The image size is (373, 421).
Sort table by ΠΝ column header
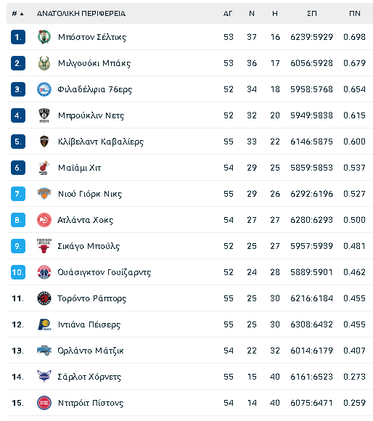click(354, 13)
